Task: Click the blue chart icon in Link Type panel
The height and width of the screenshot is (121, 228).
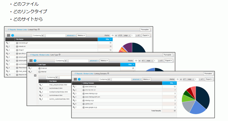Action: (x=35, y=60)
